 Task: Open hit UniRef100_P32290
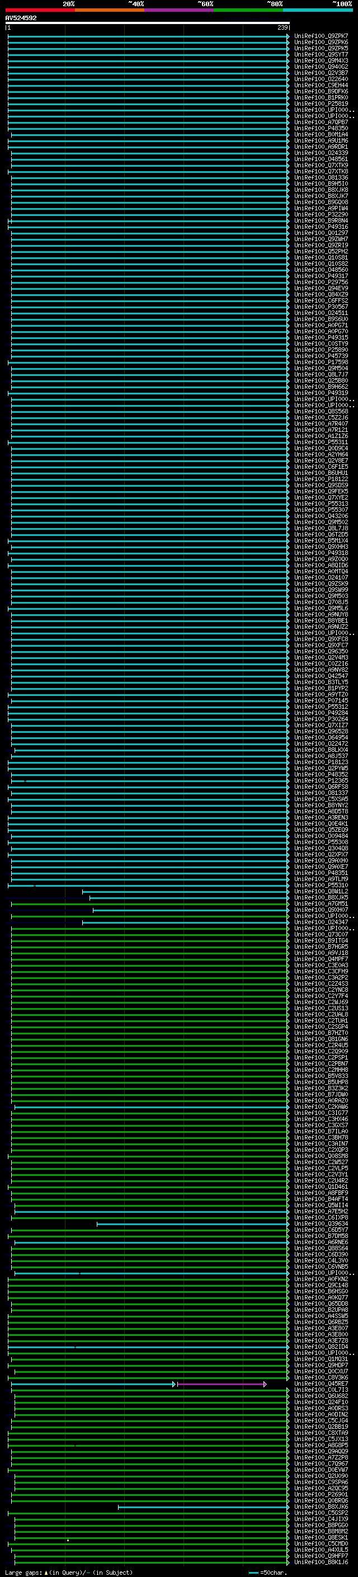pos(321,214)
